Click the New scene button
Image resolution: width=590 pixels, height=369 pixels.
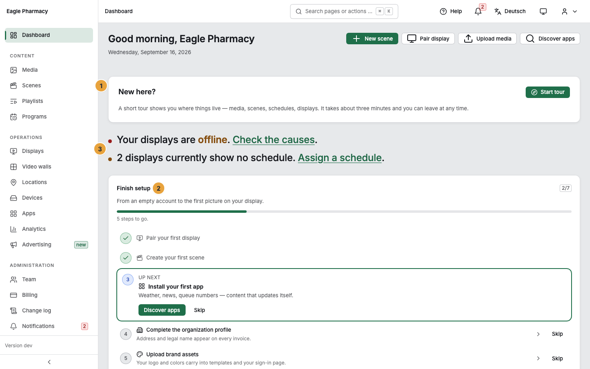click(x=372, y=39)
